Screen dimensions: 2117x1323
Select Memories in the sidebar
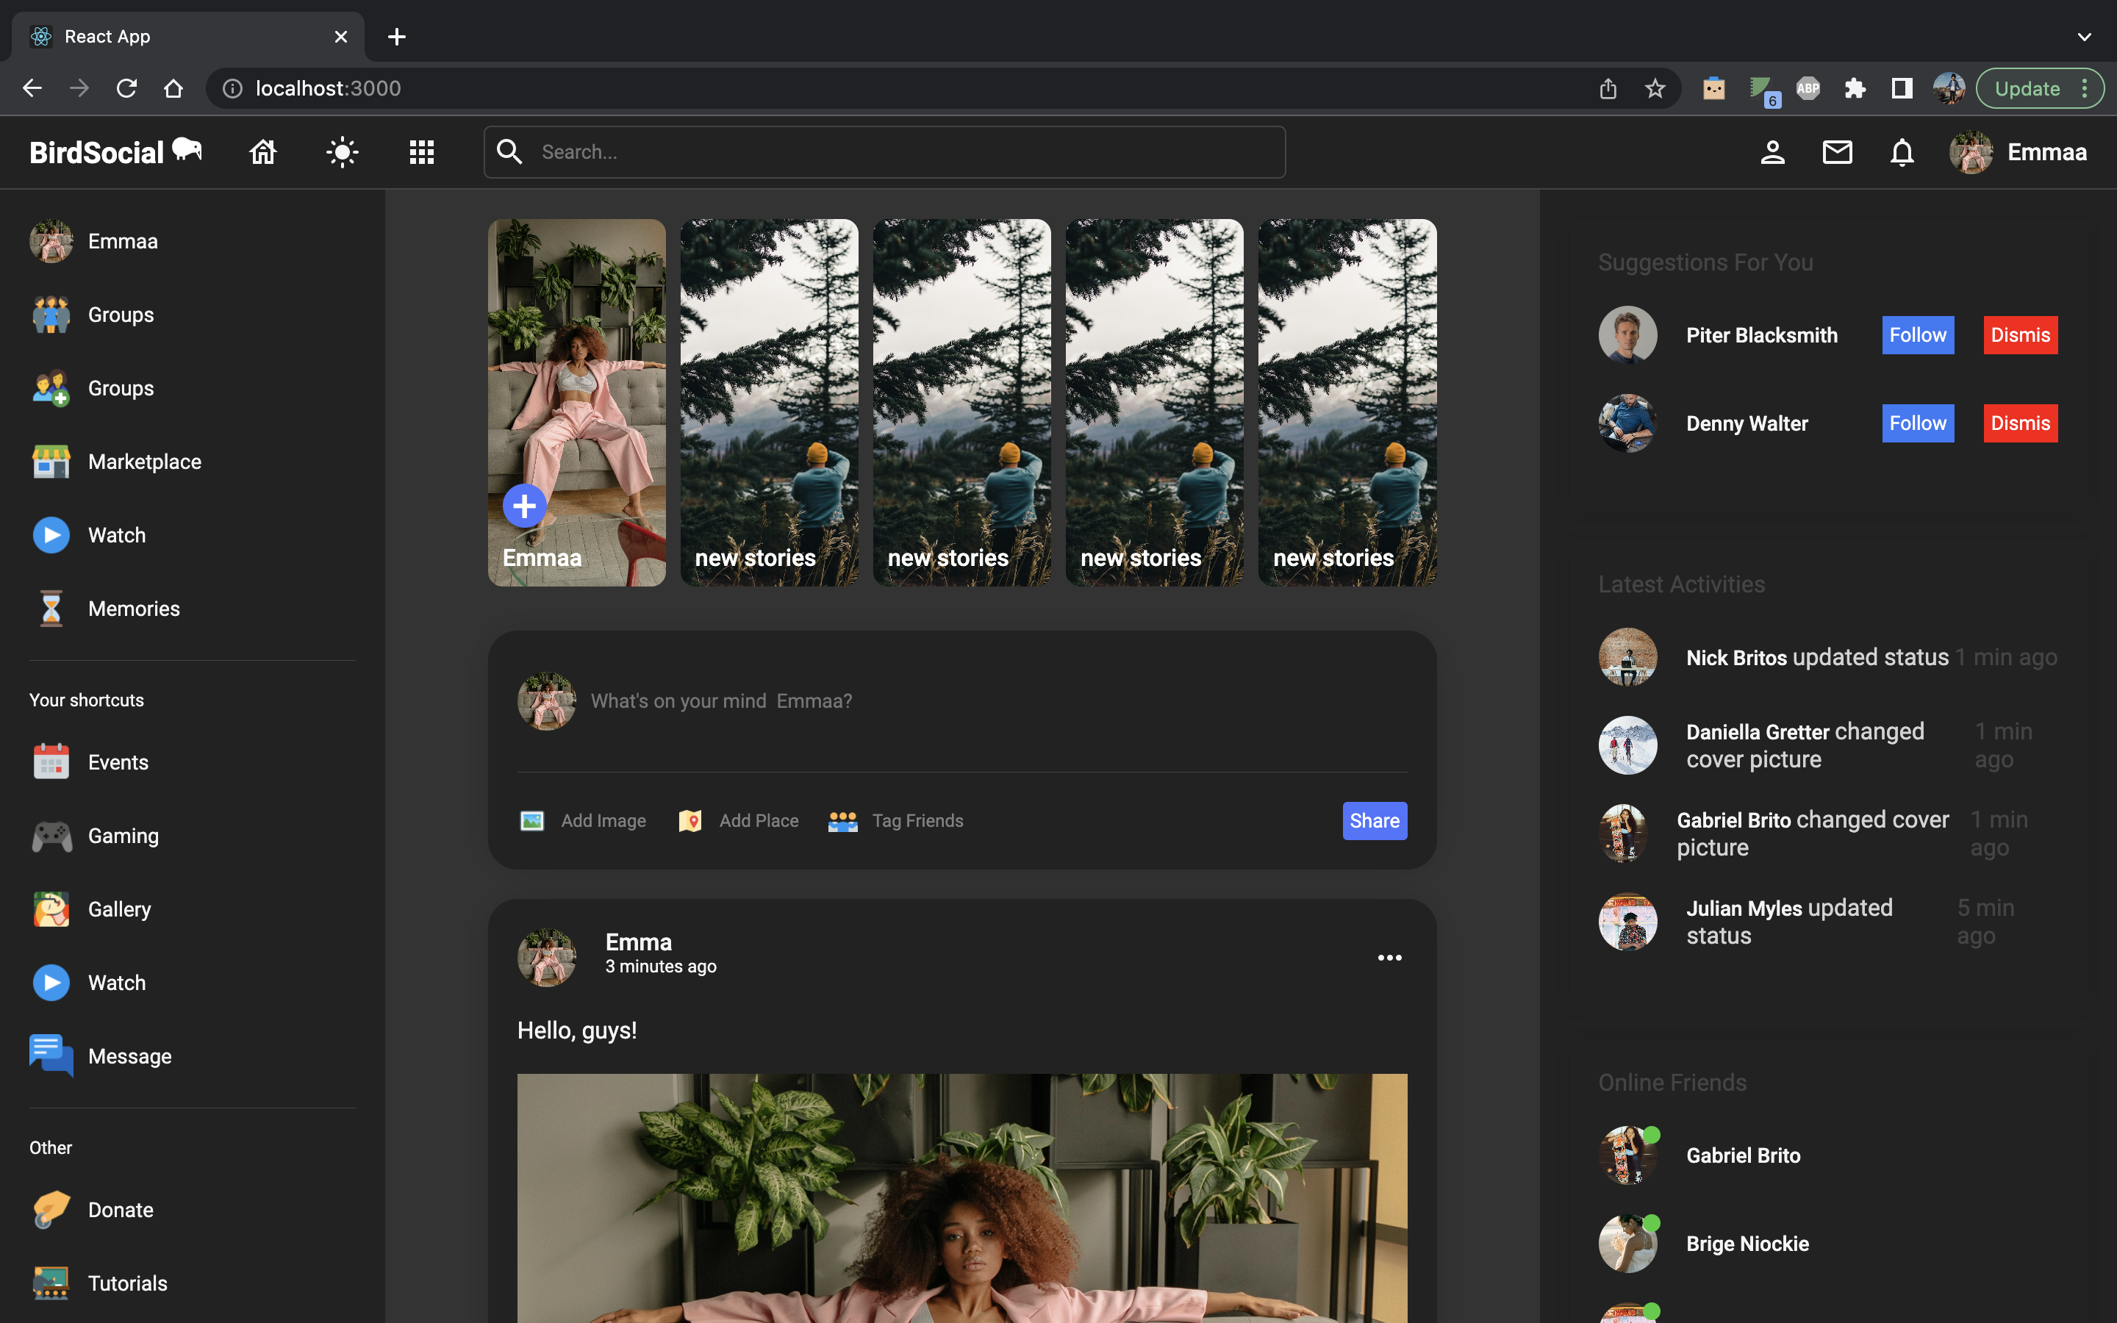pyautogui.click(x=133, y=608)
